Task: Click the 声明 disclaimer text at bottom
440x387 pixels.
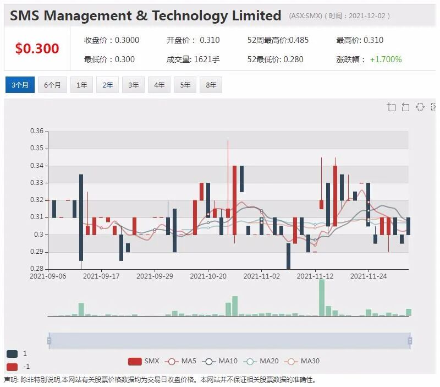Action: 160,380
